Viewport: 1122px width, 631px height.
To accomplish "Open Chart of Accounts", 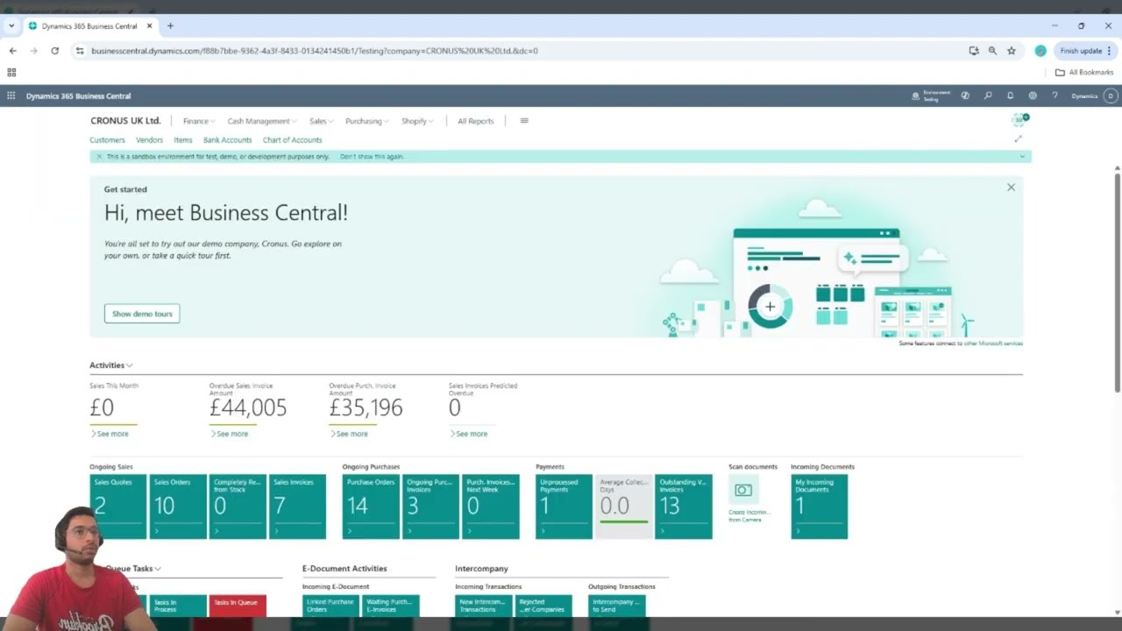I will point(292,139).
